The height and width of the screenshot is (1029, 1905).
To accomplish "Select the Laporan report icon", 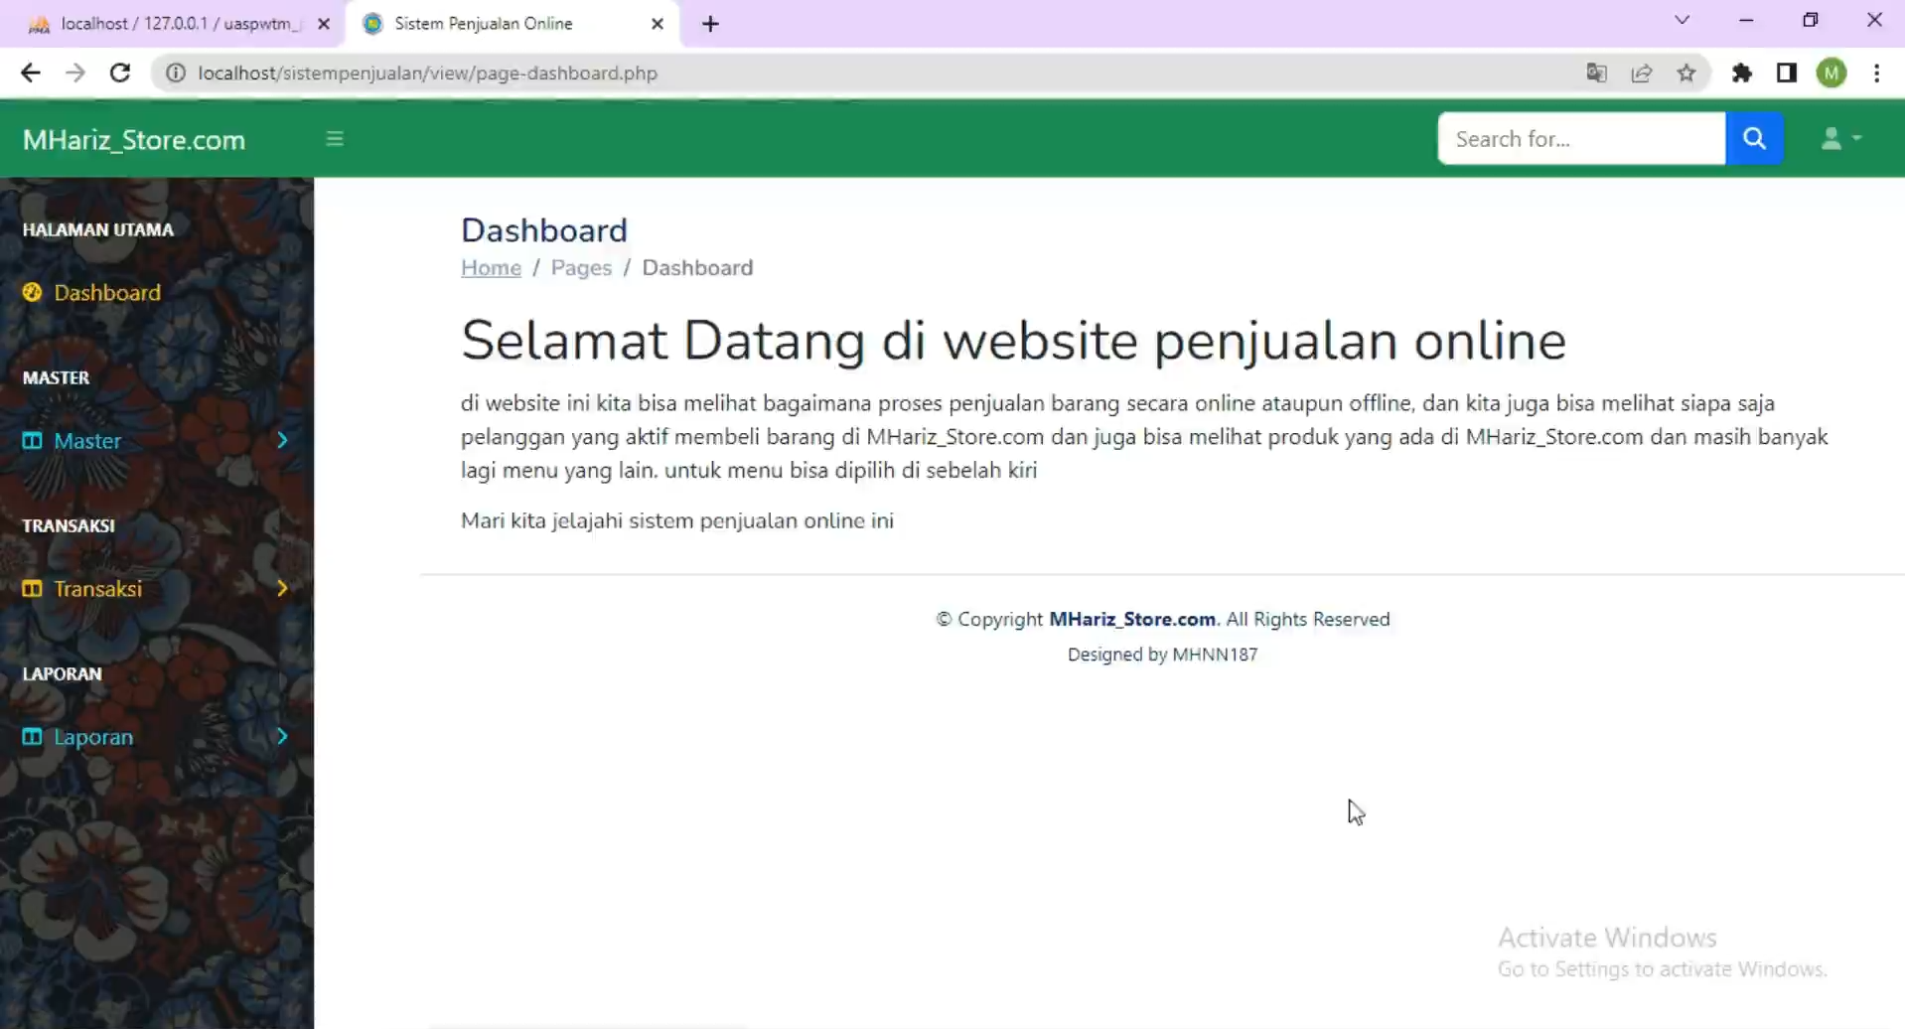I will [31, 736].
